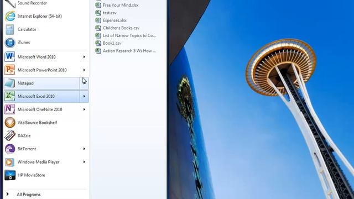Open the DAZzle program icon
354x199 pixels.
(10, 135)
